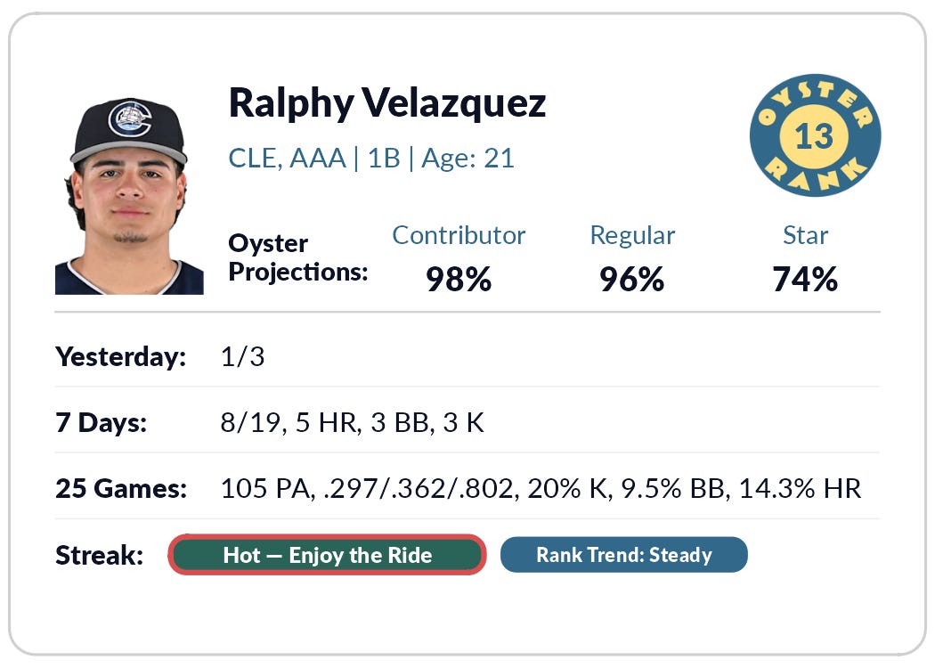Select the Star projection label

805,235
